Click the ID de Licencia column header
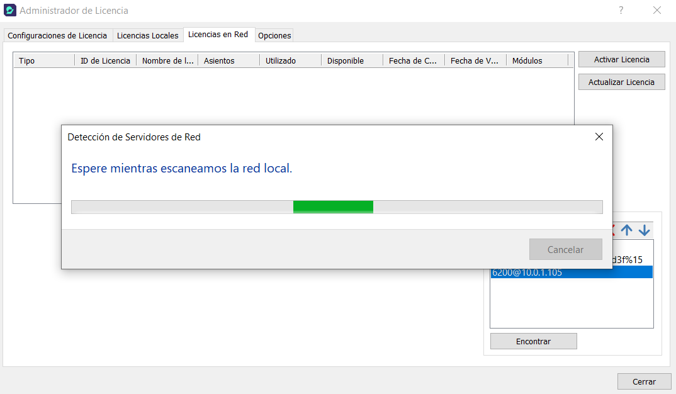 tap(105, 61)
